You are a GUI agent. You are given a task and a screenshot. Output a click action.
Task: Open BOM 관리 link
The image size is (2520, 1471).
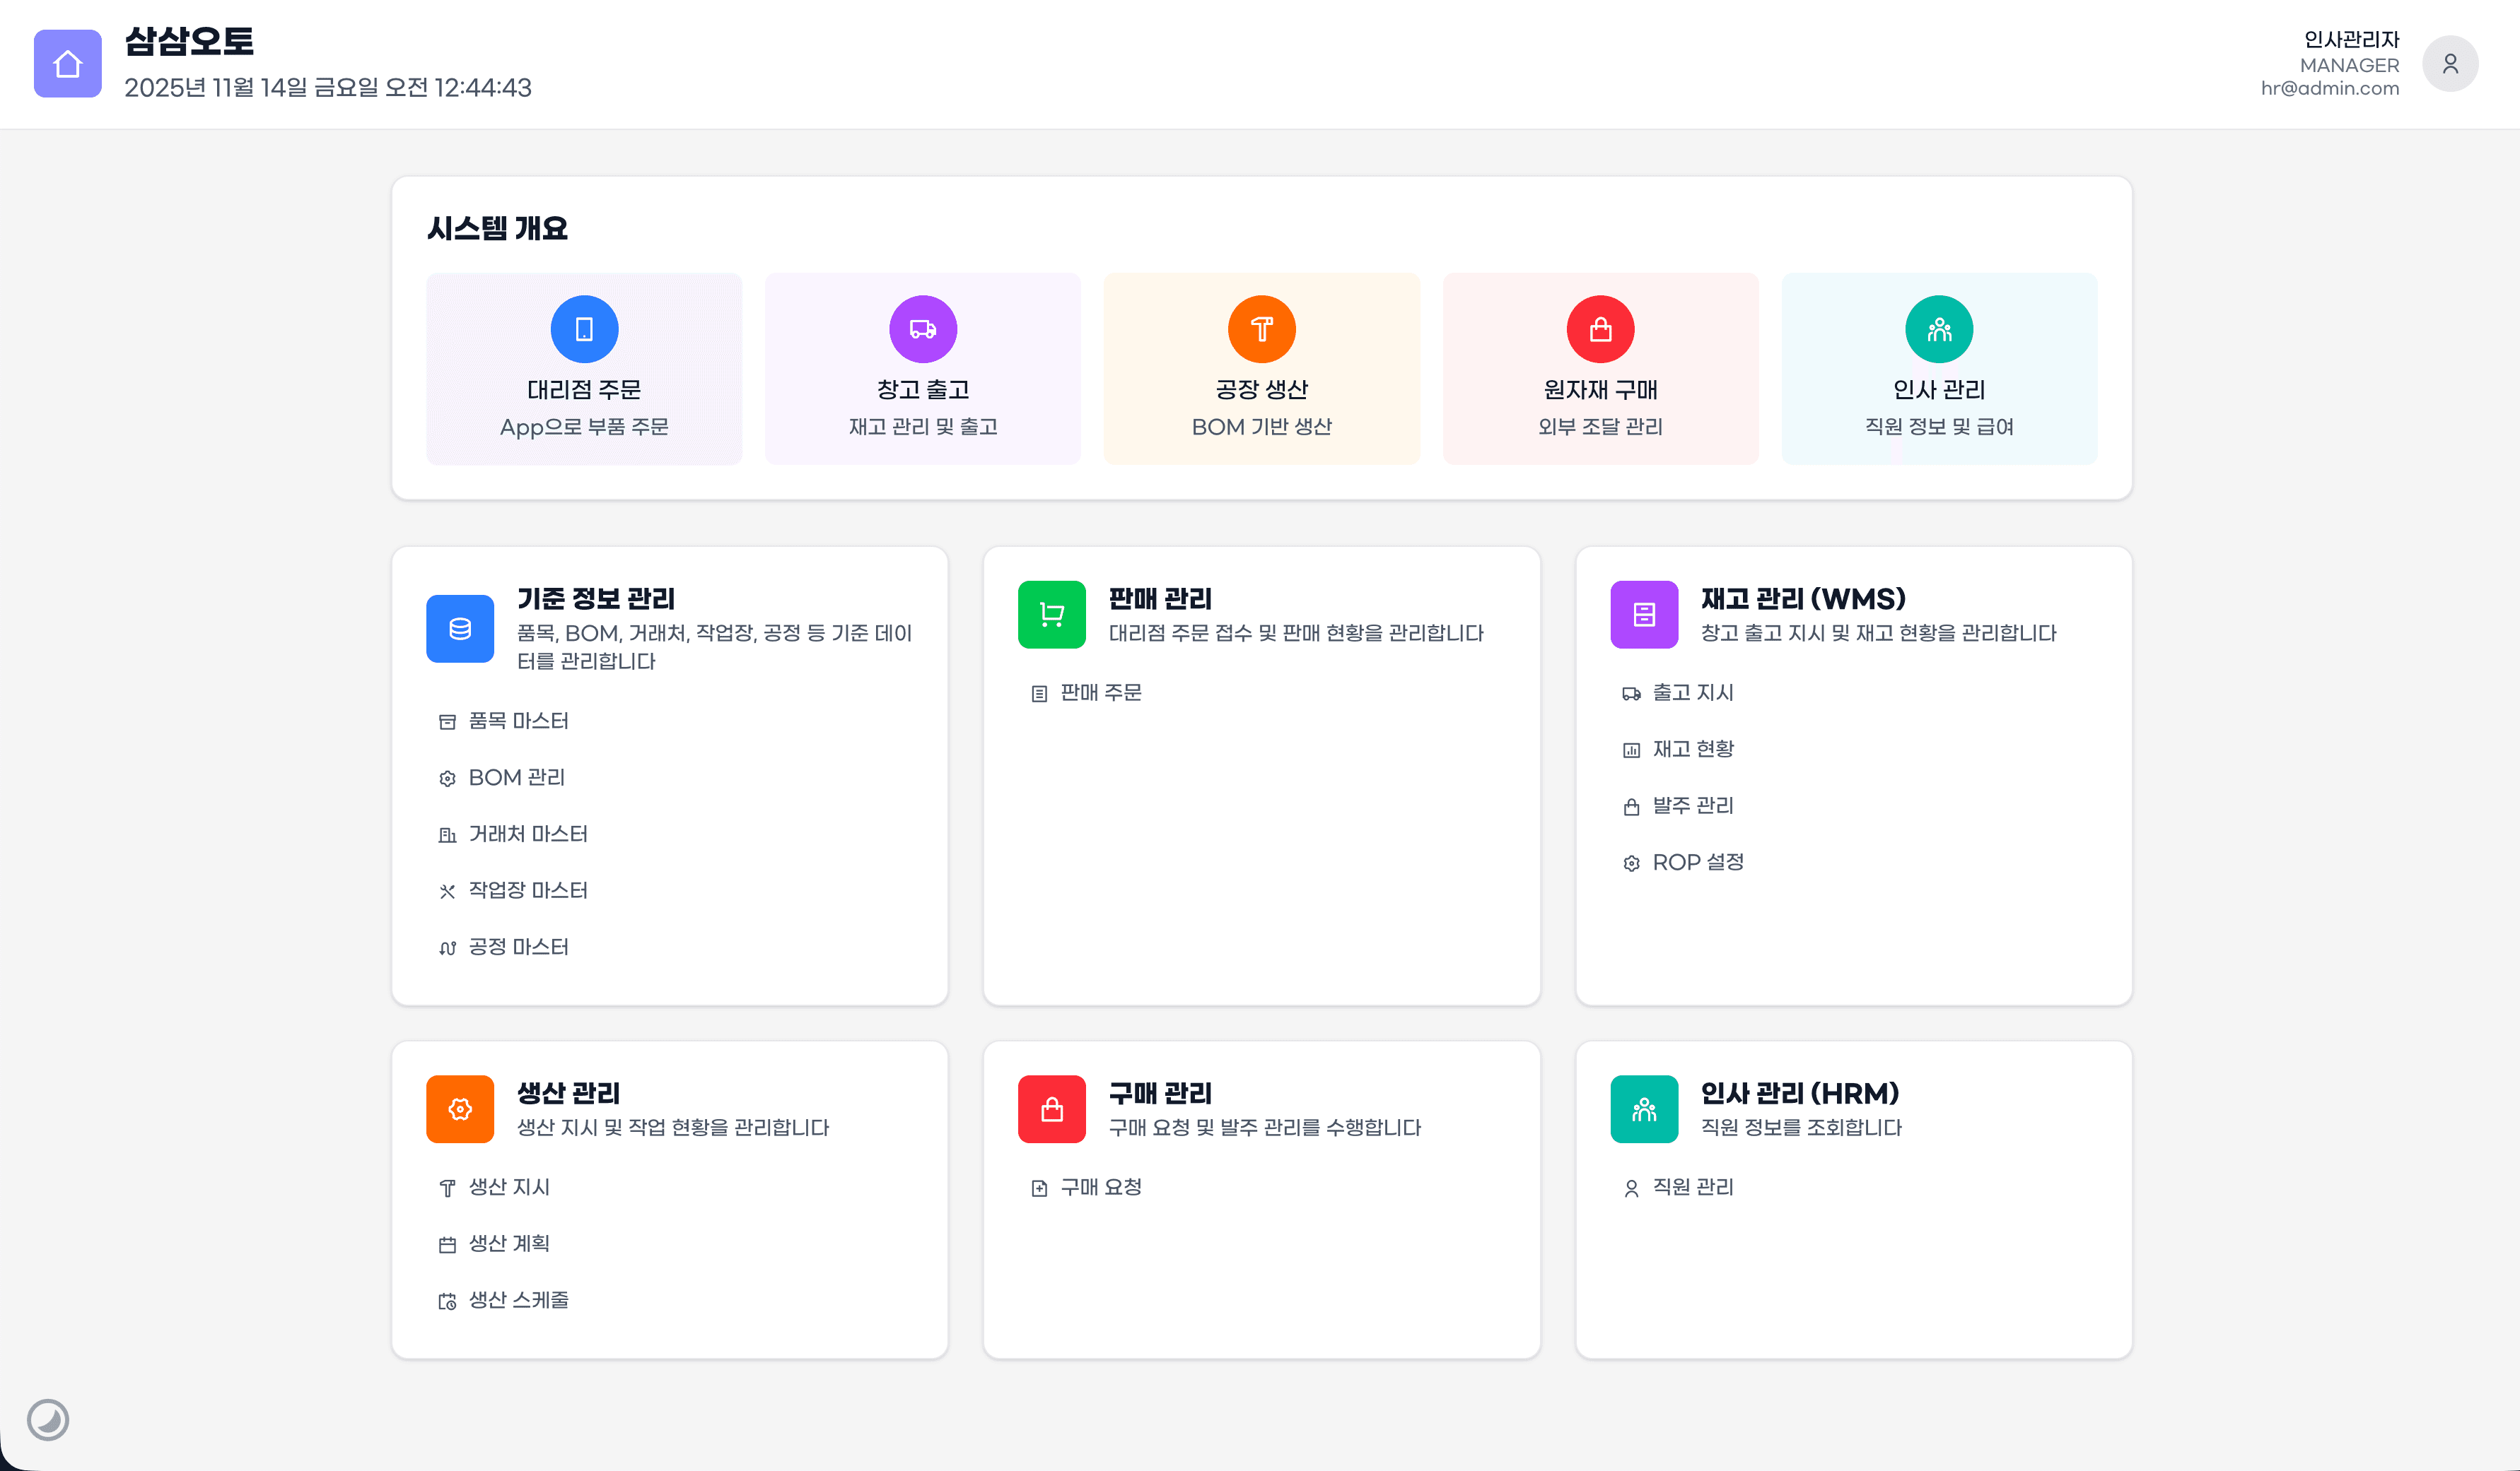516,777
